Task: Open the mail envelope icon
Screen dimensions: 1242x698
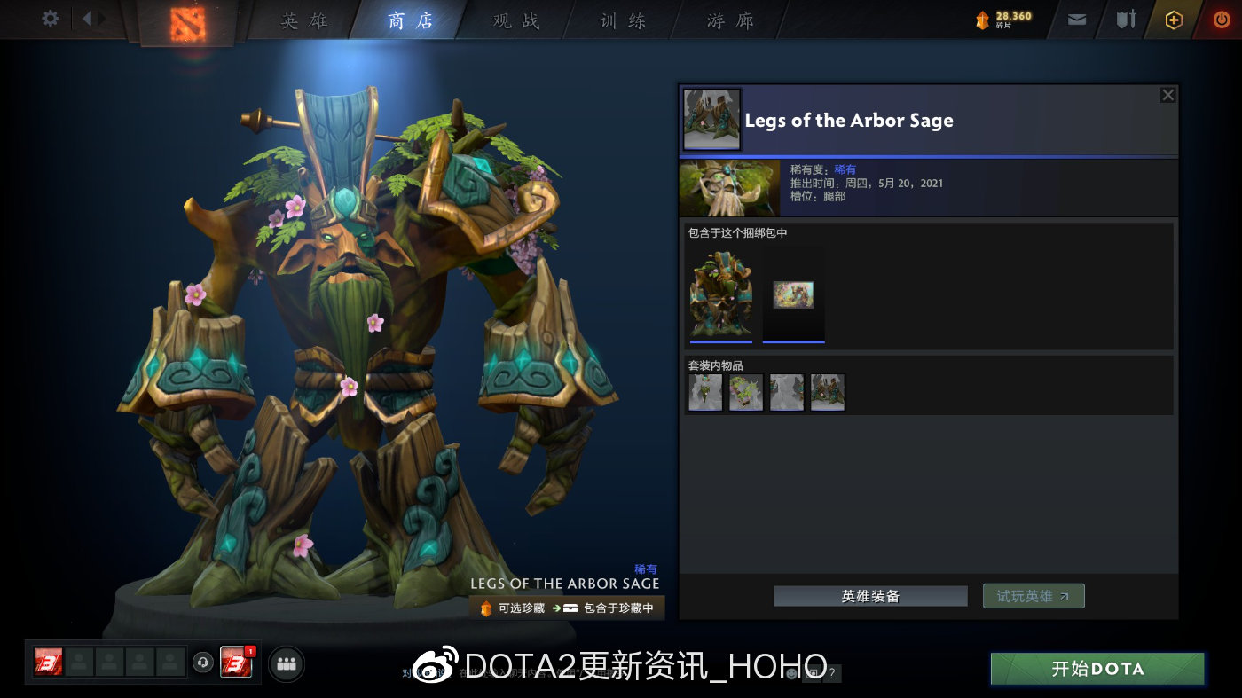Action: (x=1077, y=20)
